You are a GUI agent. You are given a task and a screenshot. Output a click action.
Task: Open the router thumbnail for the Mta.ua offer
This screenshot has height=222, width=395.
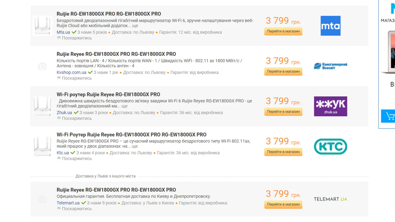point(42,25)
